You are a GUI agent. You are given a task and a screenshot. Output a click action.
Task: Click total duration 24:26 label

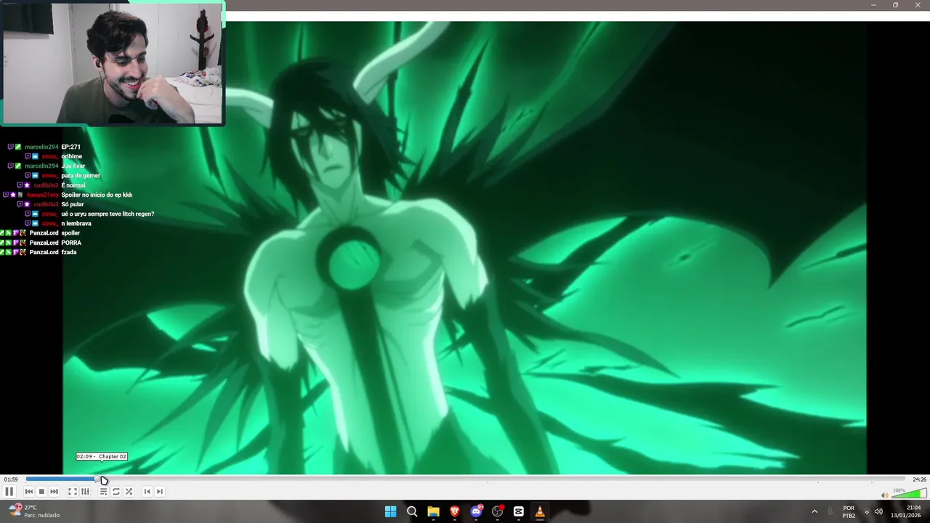tap(919, 479)
